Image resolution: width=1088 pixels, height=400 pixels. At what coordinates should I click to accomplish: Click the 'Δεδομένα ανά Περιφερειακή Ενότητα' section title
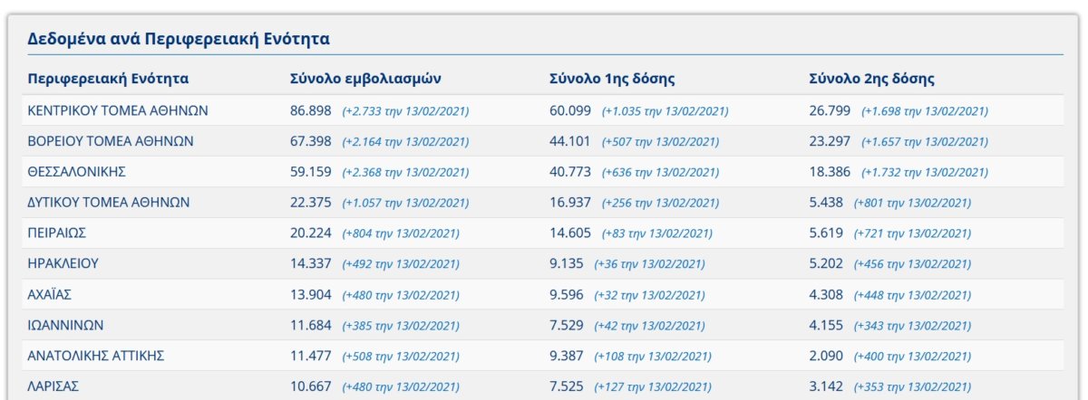(179, 39)
